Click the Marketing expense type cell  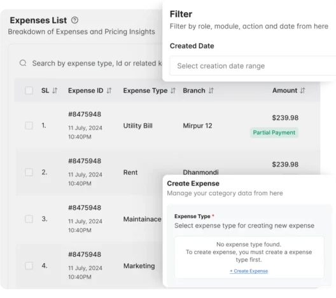[139, 266]
